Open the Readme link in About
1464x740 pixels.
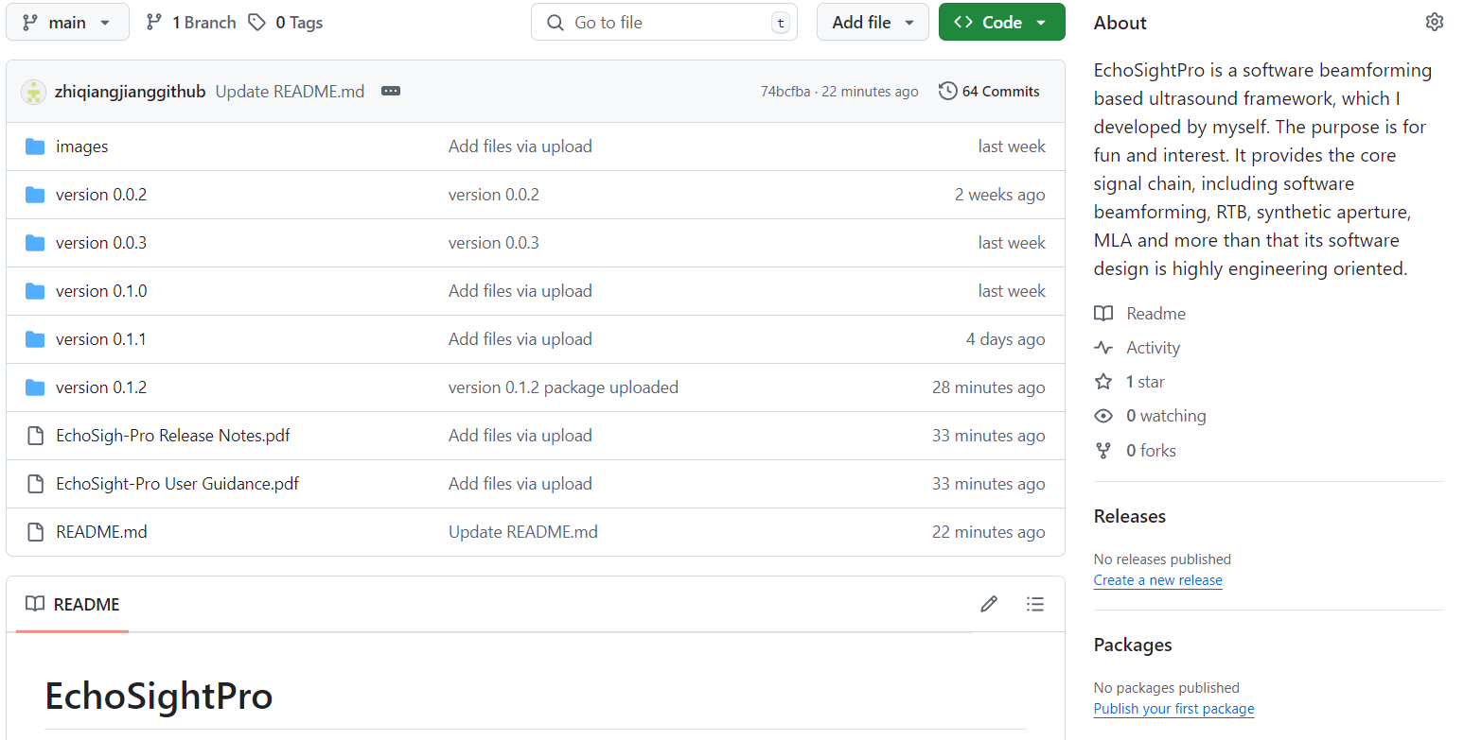coord(1155,314)
